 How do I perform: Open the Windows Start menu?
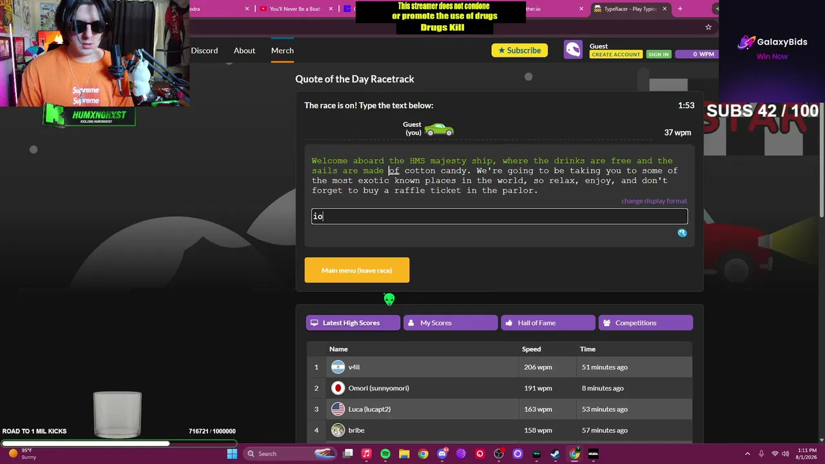click(232, 454)
